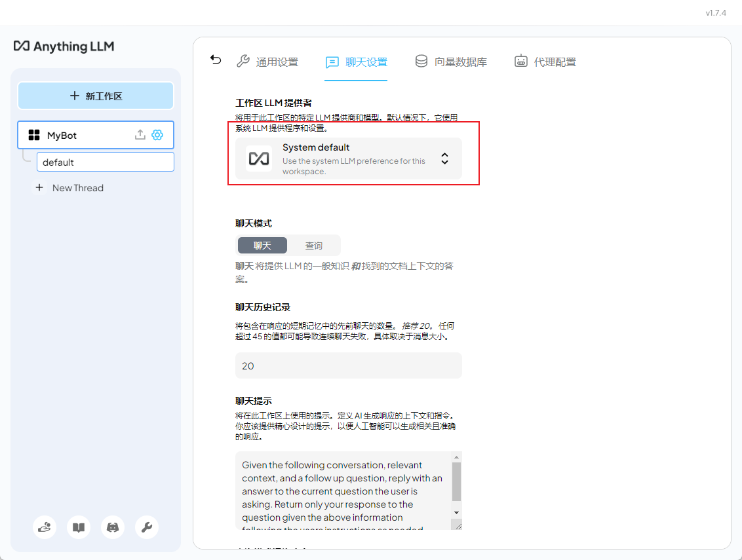Click inside the chat prompt text area
Viewport: 742px width, 560px height.
pyautogui.click(x=343, y=491)
